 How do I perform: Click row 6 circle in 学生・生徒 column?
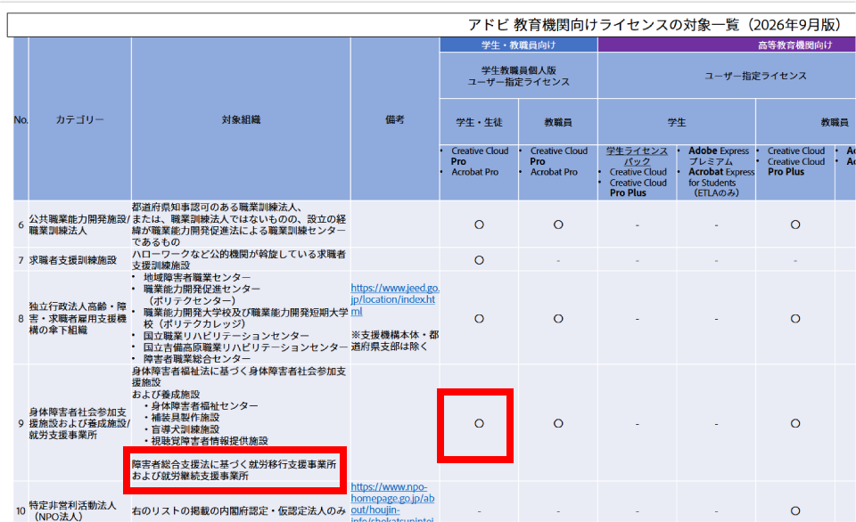pos(480,224)
